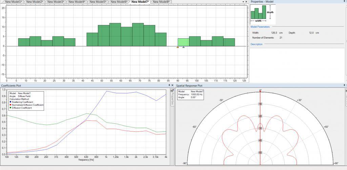The height and width of the screenshot is (170, 347).
Task: Click the blue triangle marker below the model
Action: click(x=183, y=47)
